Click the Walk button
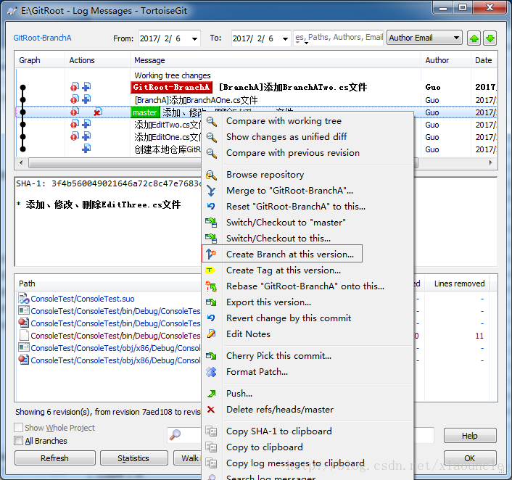The width and height of the screenshot is (512, 480). pyautogui.click(x=188, y=458)
